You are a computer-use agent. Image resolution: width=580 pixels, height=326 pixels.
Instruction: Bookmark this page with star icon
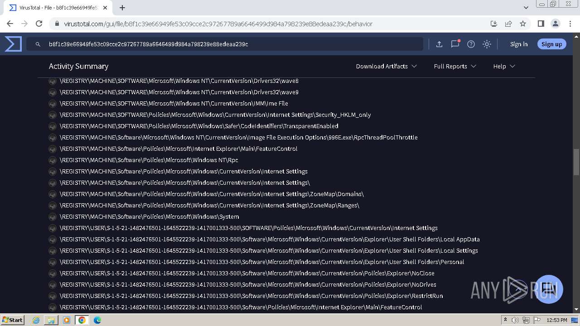point(523,24)
